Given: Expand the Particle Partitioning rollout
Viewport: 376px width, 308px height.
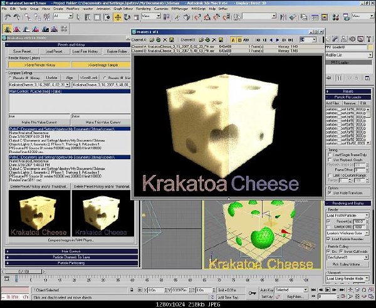Looking at the screenshot, I should tap(71, 263).
